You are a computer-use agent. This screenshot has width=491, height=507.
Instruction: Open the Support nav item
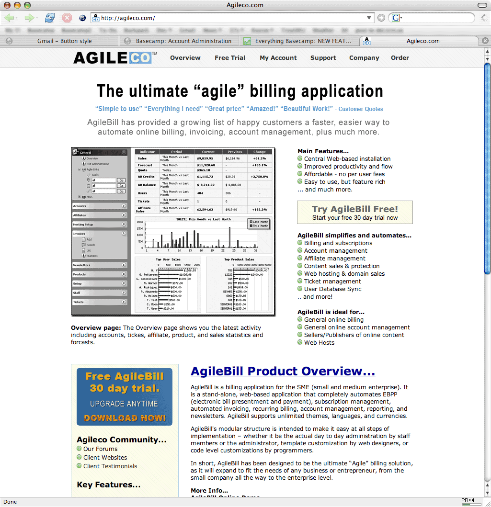323,57
